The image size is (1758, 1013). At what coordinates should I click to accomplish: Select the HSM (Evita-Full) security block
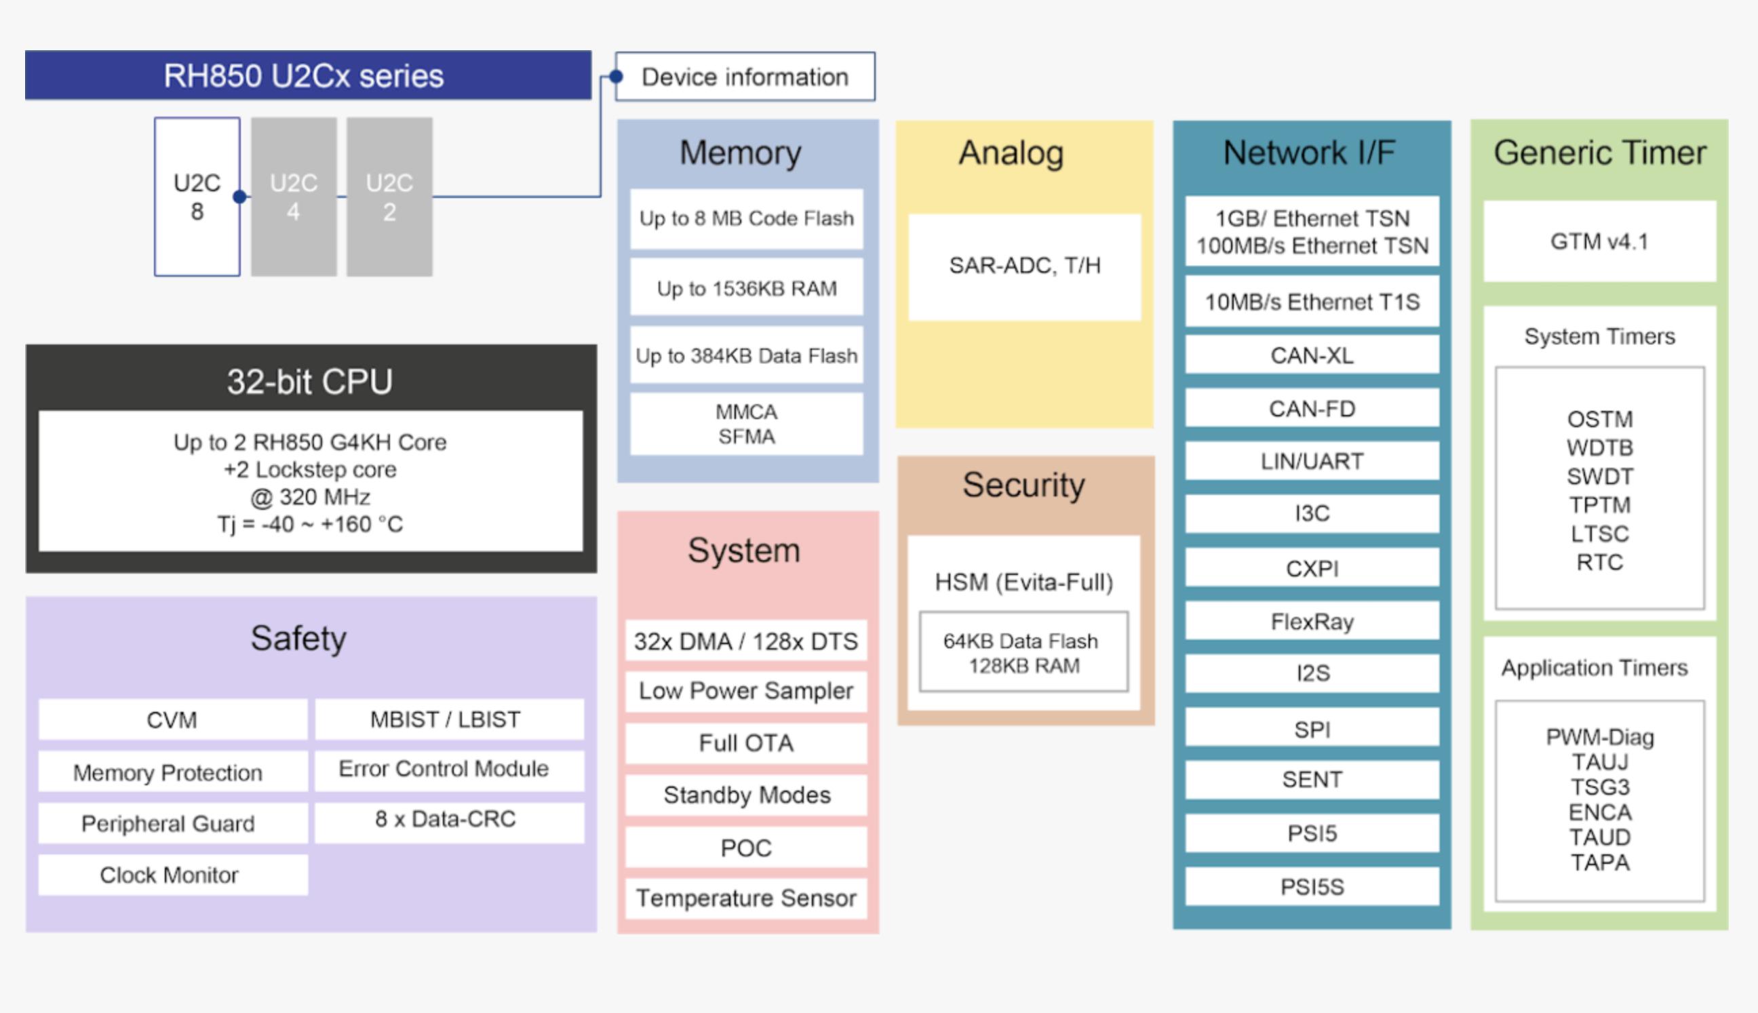click(x=1023, y=582)
